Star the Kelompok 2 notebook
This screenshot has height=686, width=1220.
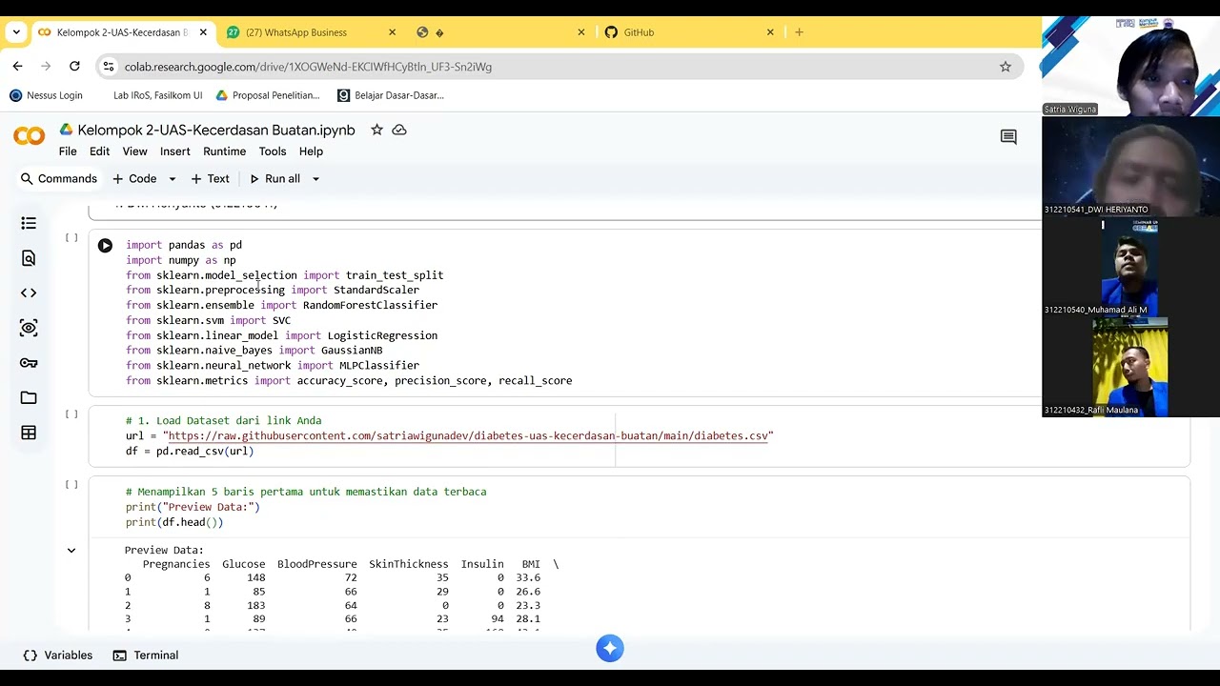tap(376, 130)
